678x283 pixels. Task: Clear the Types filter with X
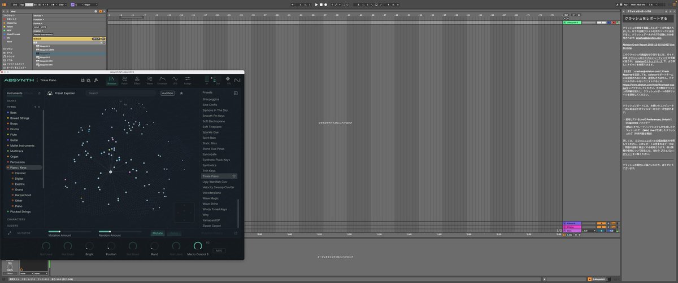click(39, 107)
